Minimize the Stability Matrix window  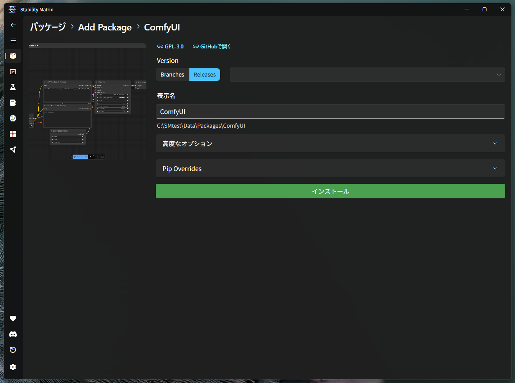[467, 9]
